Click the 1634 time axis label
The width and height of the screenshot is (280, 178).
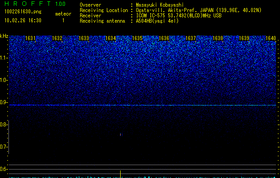(x=110, y=38)
